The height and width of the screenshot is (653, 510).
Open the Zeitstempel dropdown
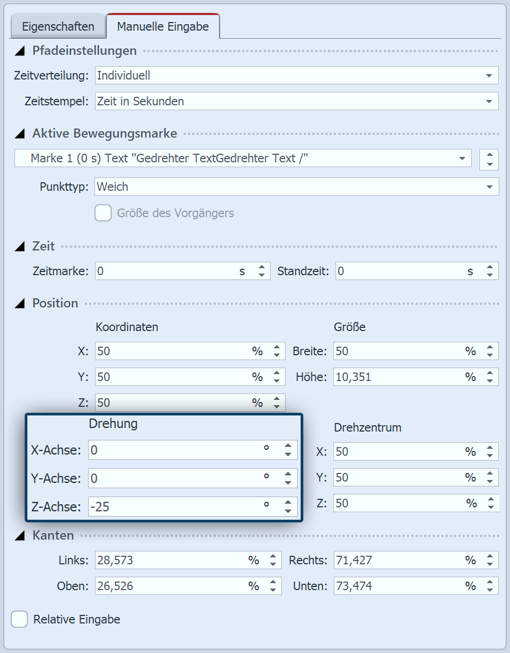(489, 101)
